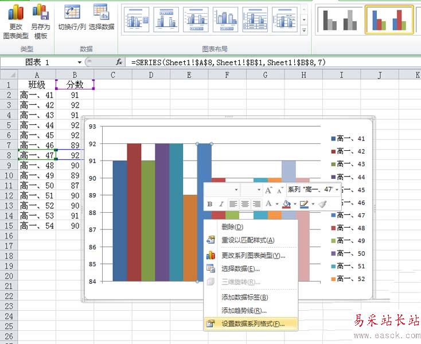The width and height of the screenshot is (421, 344).
Task: Open shape outline dropdown arrow
Action: pos(313,204)
